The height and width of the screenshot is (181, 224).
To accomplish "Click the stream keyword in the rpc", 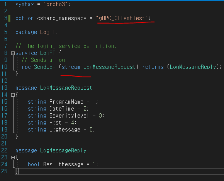I will tap(71, 67).
